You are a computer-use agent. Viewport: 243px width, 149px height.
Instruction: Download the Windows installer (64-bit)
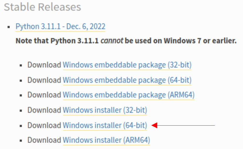[x=105, y=125]
